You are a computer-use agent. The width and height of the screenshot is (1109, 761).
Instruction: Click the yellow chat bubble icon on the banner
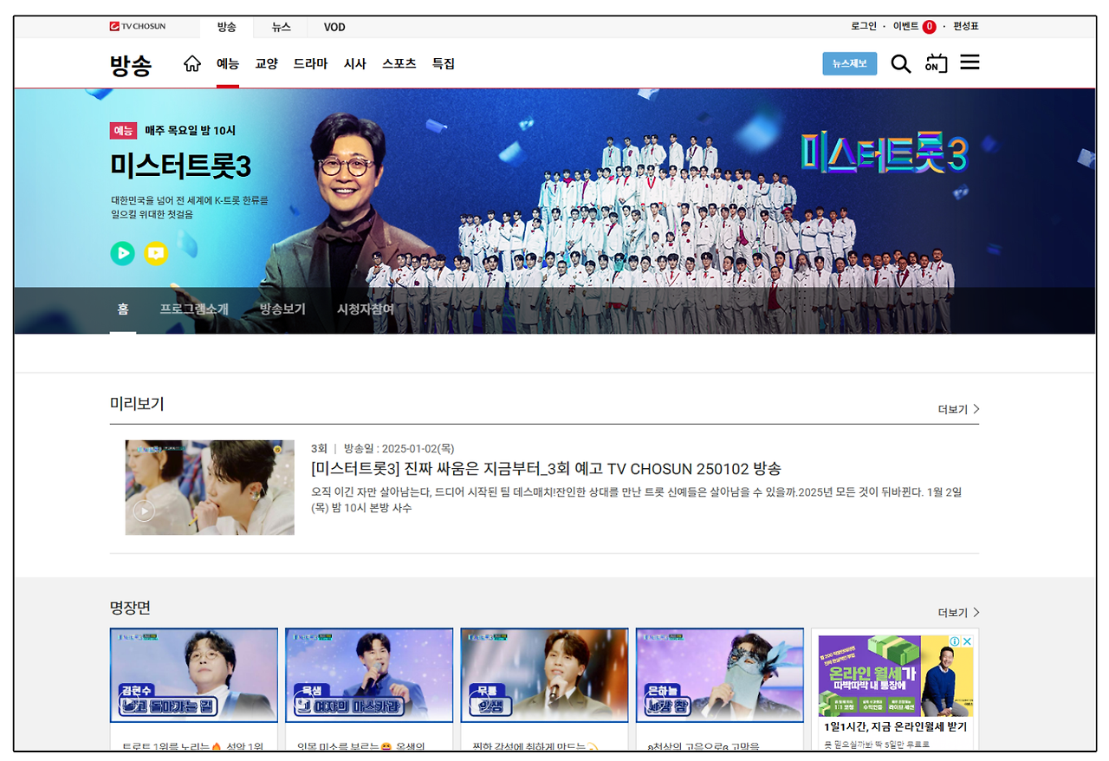[156, 253]
